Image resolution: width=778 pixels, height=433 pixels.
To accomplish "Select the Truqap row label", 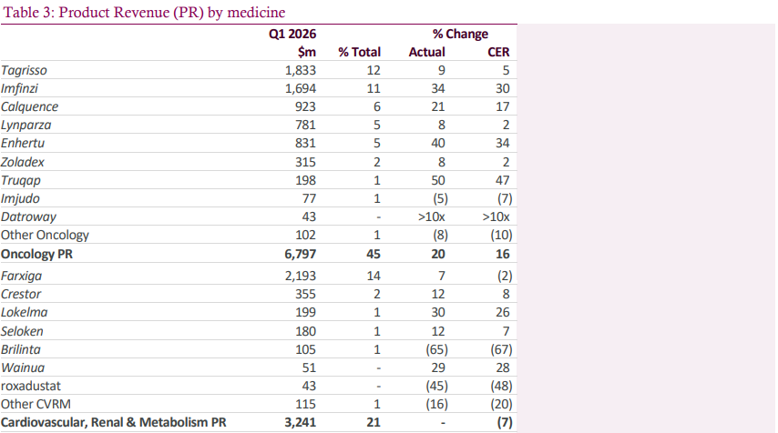I will 21,180.
